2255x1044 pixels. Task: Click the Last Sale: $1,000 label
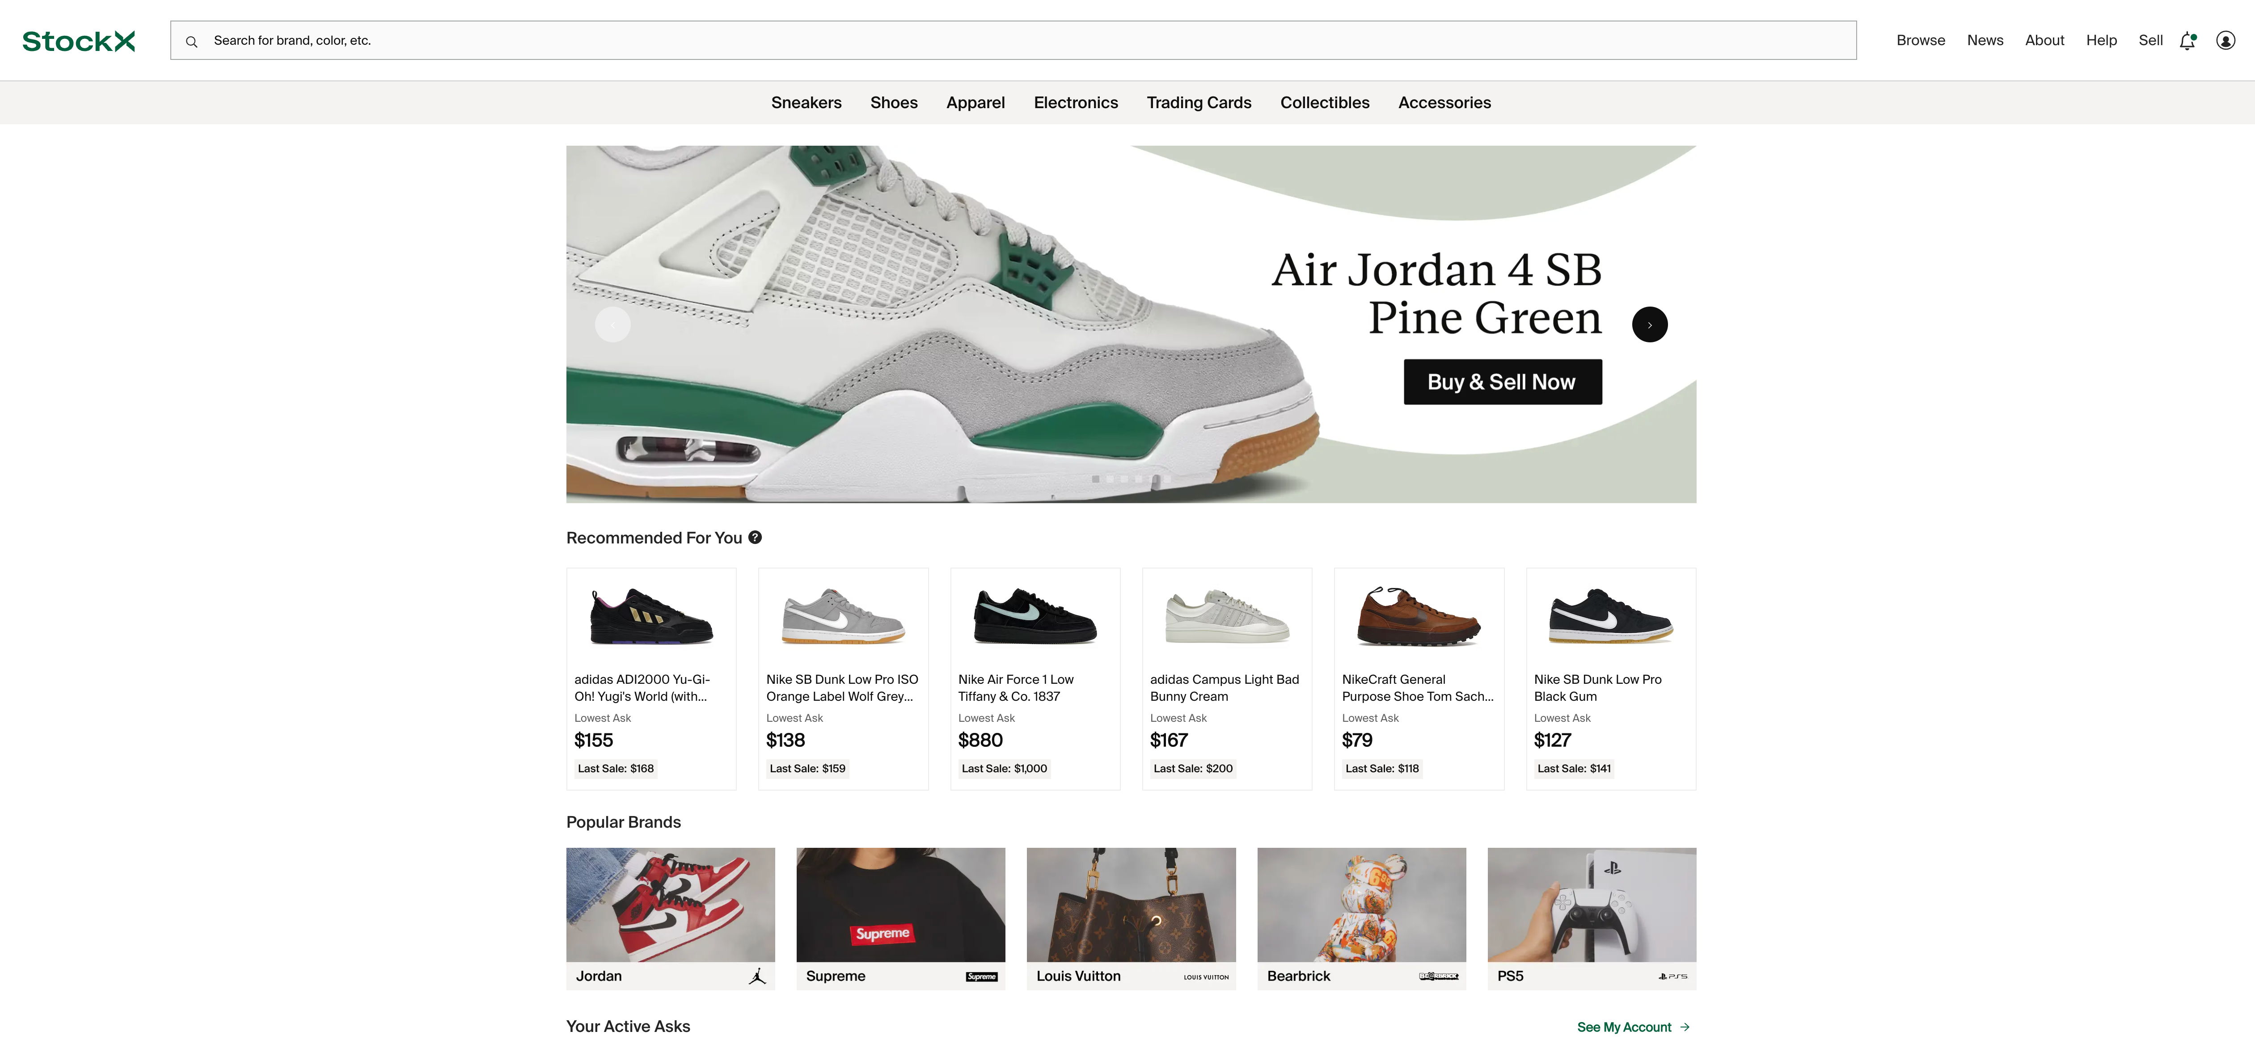pos(1004,768)
